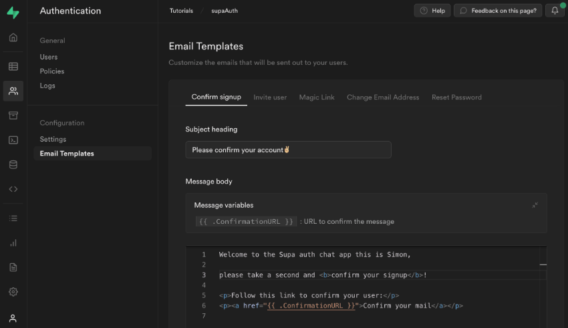The width and height of the screenshot is (568, 328).
Task: Open the Storage archive icon
Action: [13, 116]
